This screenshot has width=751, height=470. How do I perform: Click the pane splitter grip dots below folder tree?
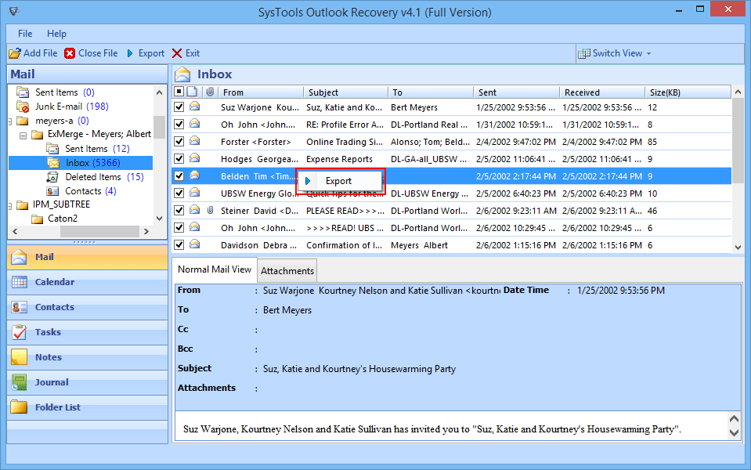pyautogui.click(x=85, y=242)
